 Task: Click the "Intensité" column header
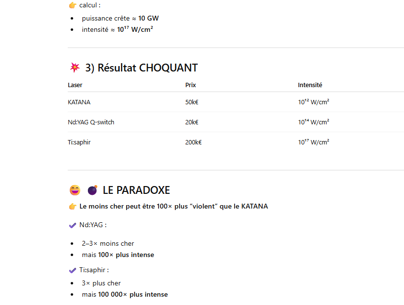[310, 85]
